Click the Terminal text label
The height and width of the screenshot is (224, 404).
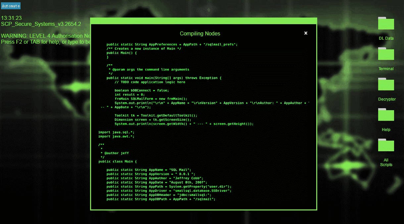pos(386,69)
